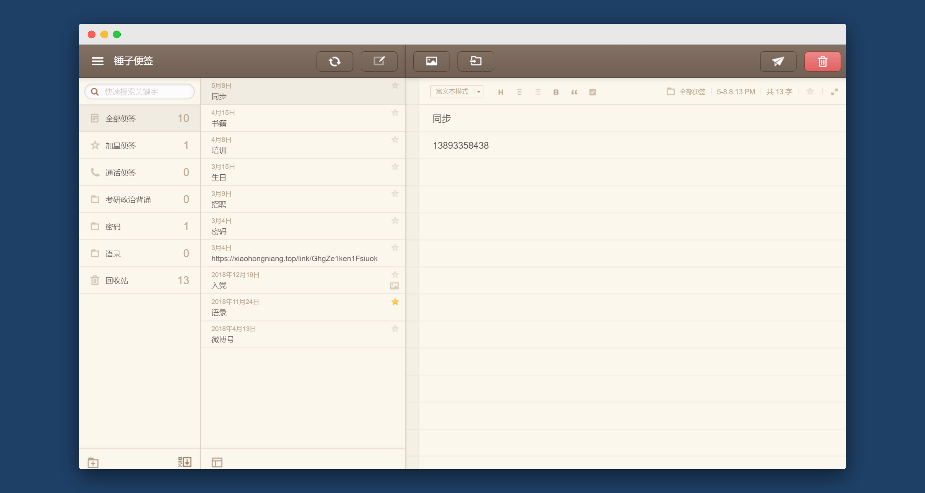Click the move-to-folder icon in toolbar
This screenshot has height=493, width=925.
(475, 61)
